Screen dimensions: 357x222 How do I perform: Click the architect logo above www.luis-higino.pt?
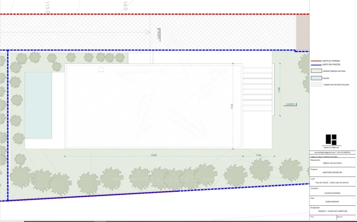[x=331, y=140]
